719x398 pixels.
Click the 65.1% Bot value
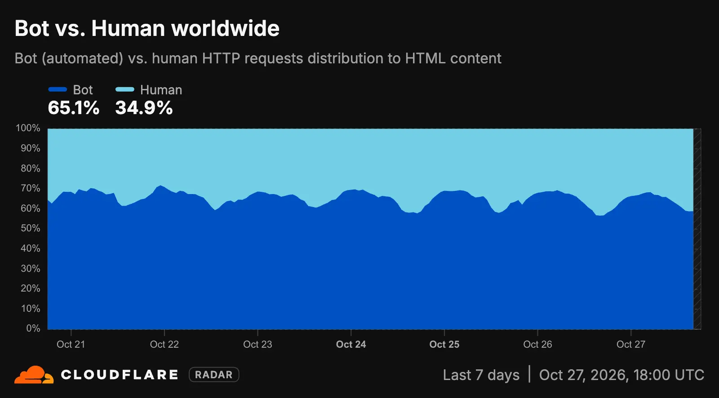pyautogui.click(x=74, y=108)
